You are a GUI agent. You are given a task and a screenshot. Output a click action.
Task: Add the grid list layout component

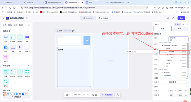pos(27,72)
